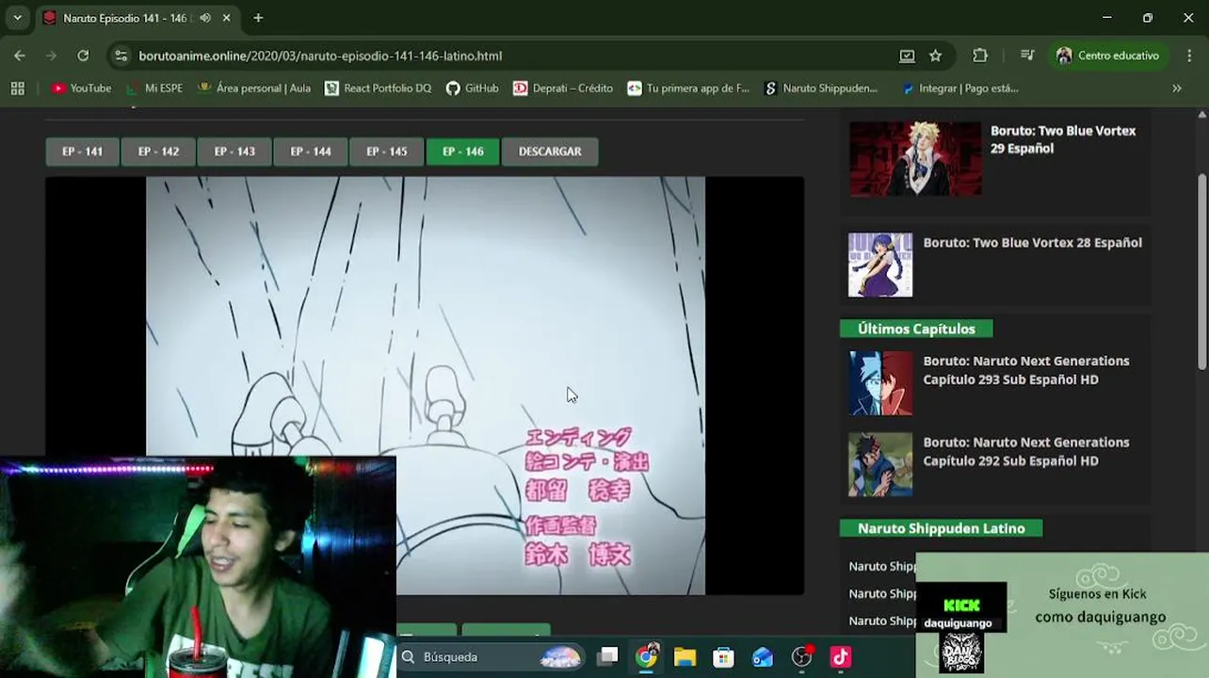Open React Portfolio DQ bookmark
Viewport: 1209px width, 678px height.
[378, 88]
